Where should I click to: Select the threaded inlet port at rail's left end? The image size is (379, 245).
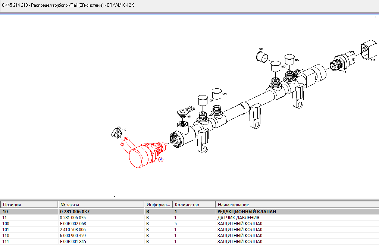176,137
